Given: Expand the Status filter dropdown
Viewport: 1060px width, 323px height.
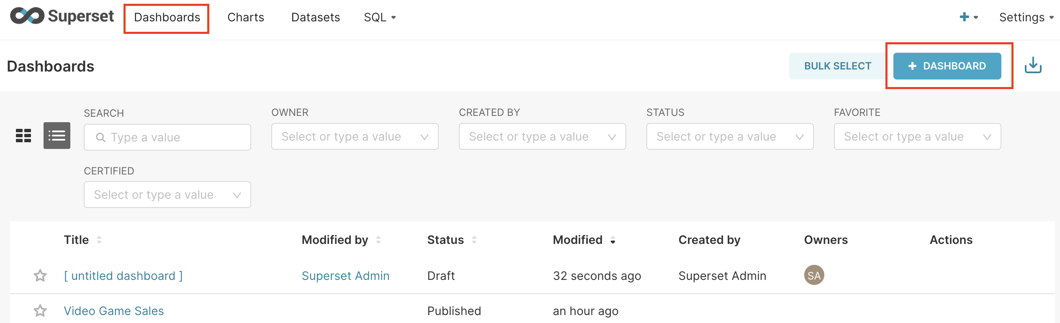Looking at the screenshot, I should [730, 136].
